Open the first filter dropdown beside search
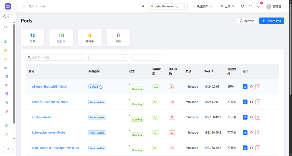Image resolution: width=292 pixels, height=156 pixels. [108, 57]
